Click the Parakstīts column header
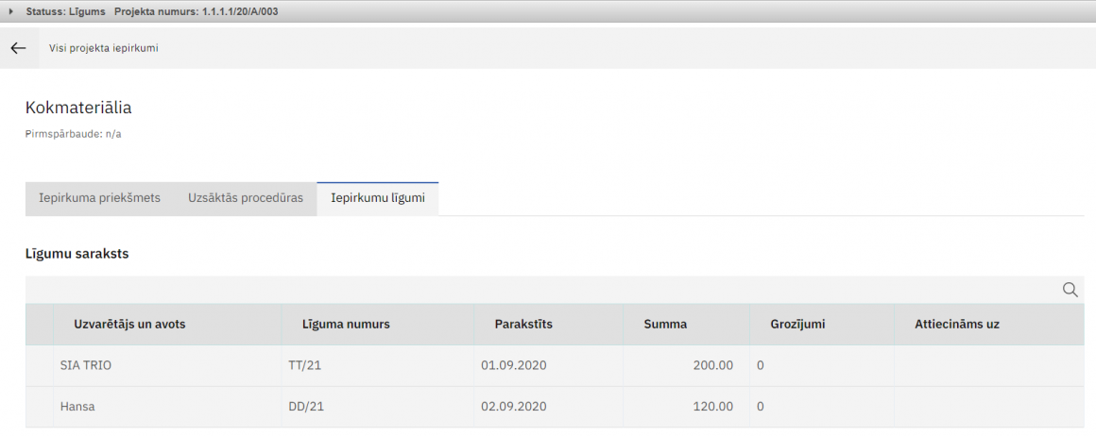 [523, 324]
